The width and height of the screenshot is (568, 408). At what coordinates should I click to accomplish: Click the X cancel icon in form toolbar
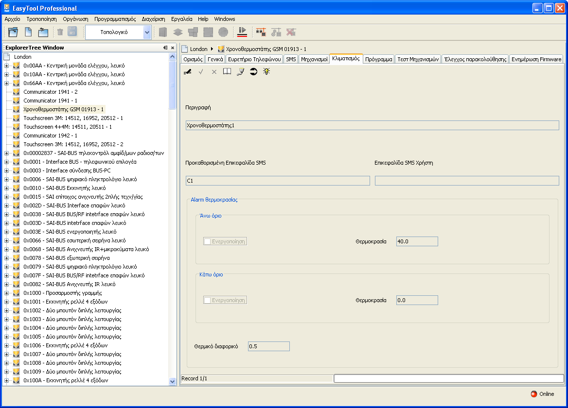214,71
